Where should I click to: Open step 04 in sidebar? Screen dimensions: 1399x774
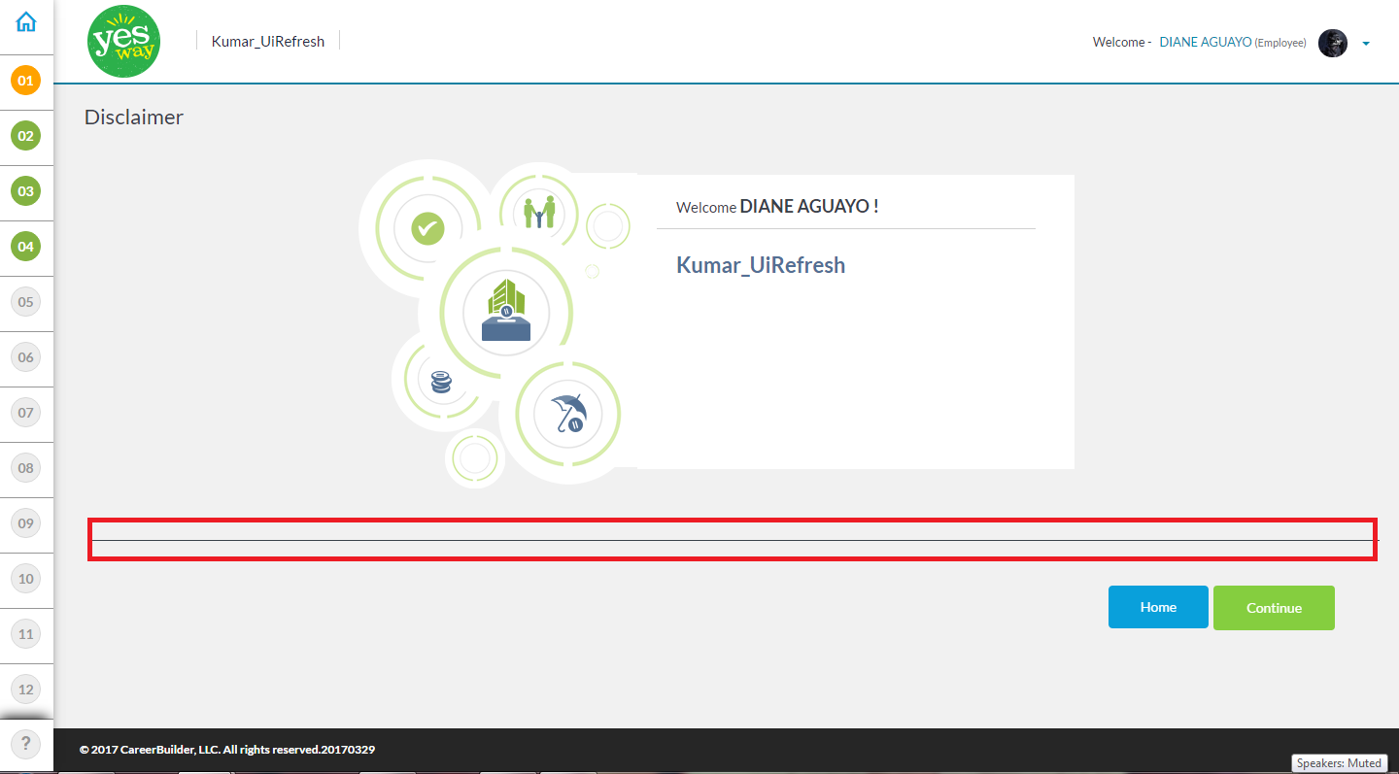pyautogui.click(x=26, y=247)
